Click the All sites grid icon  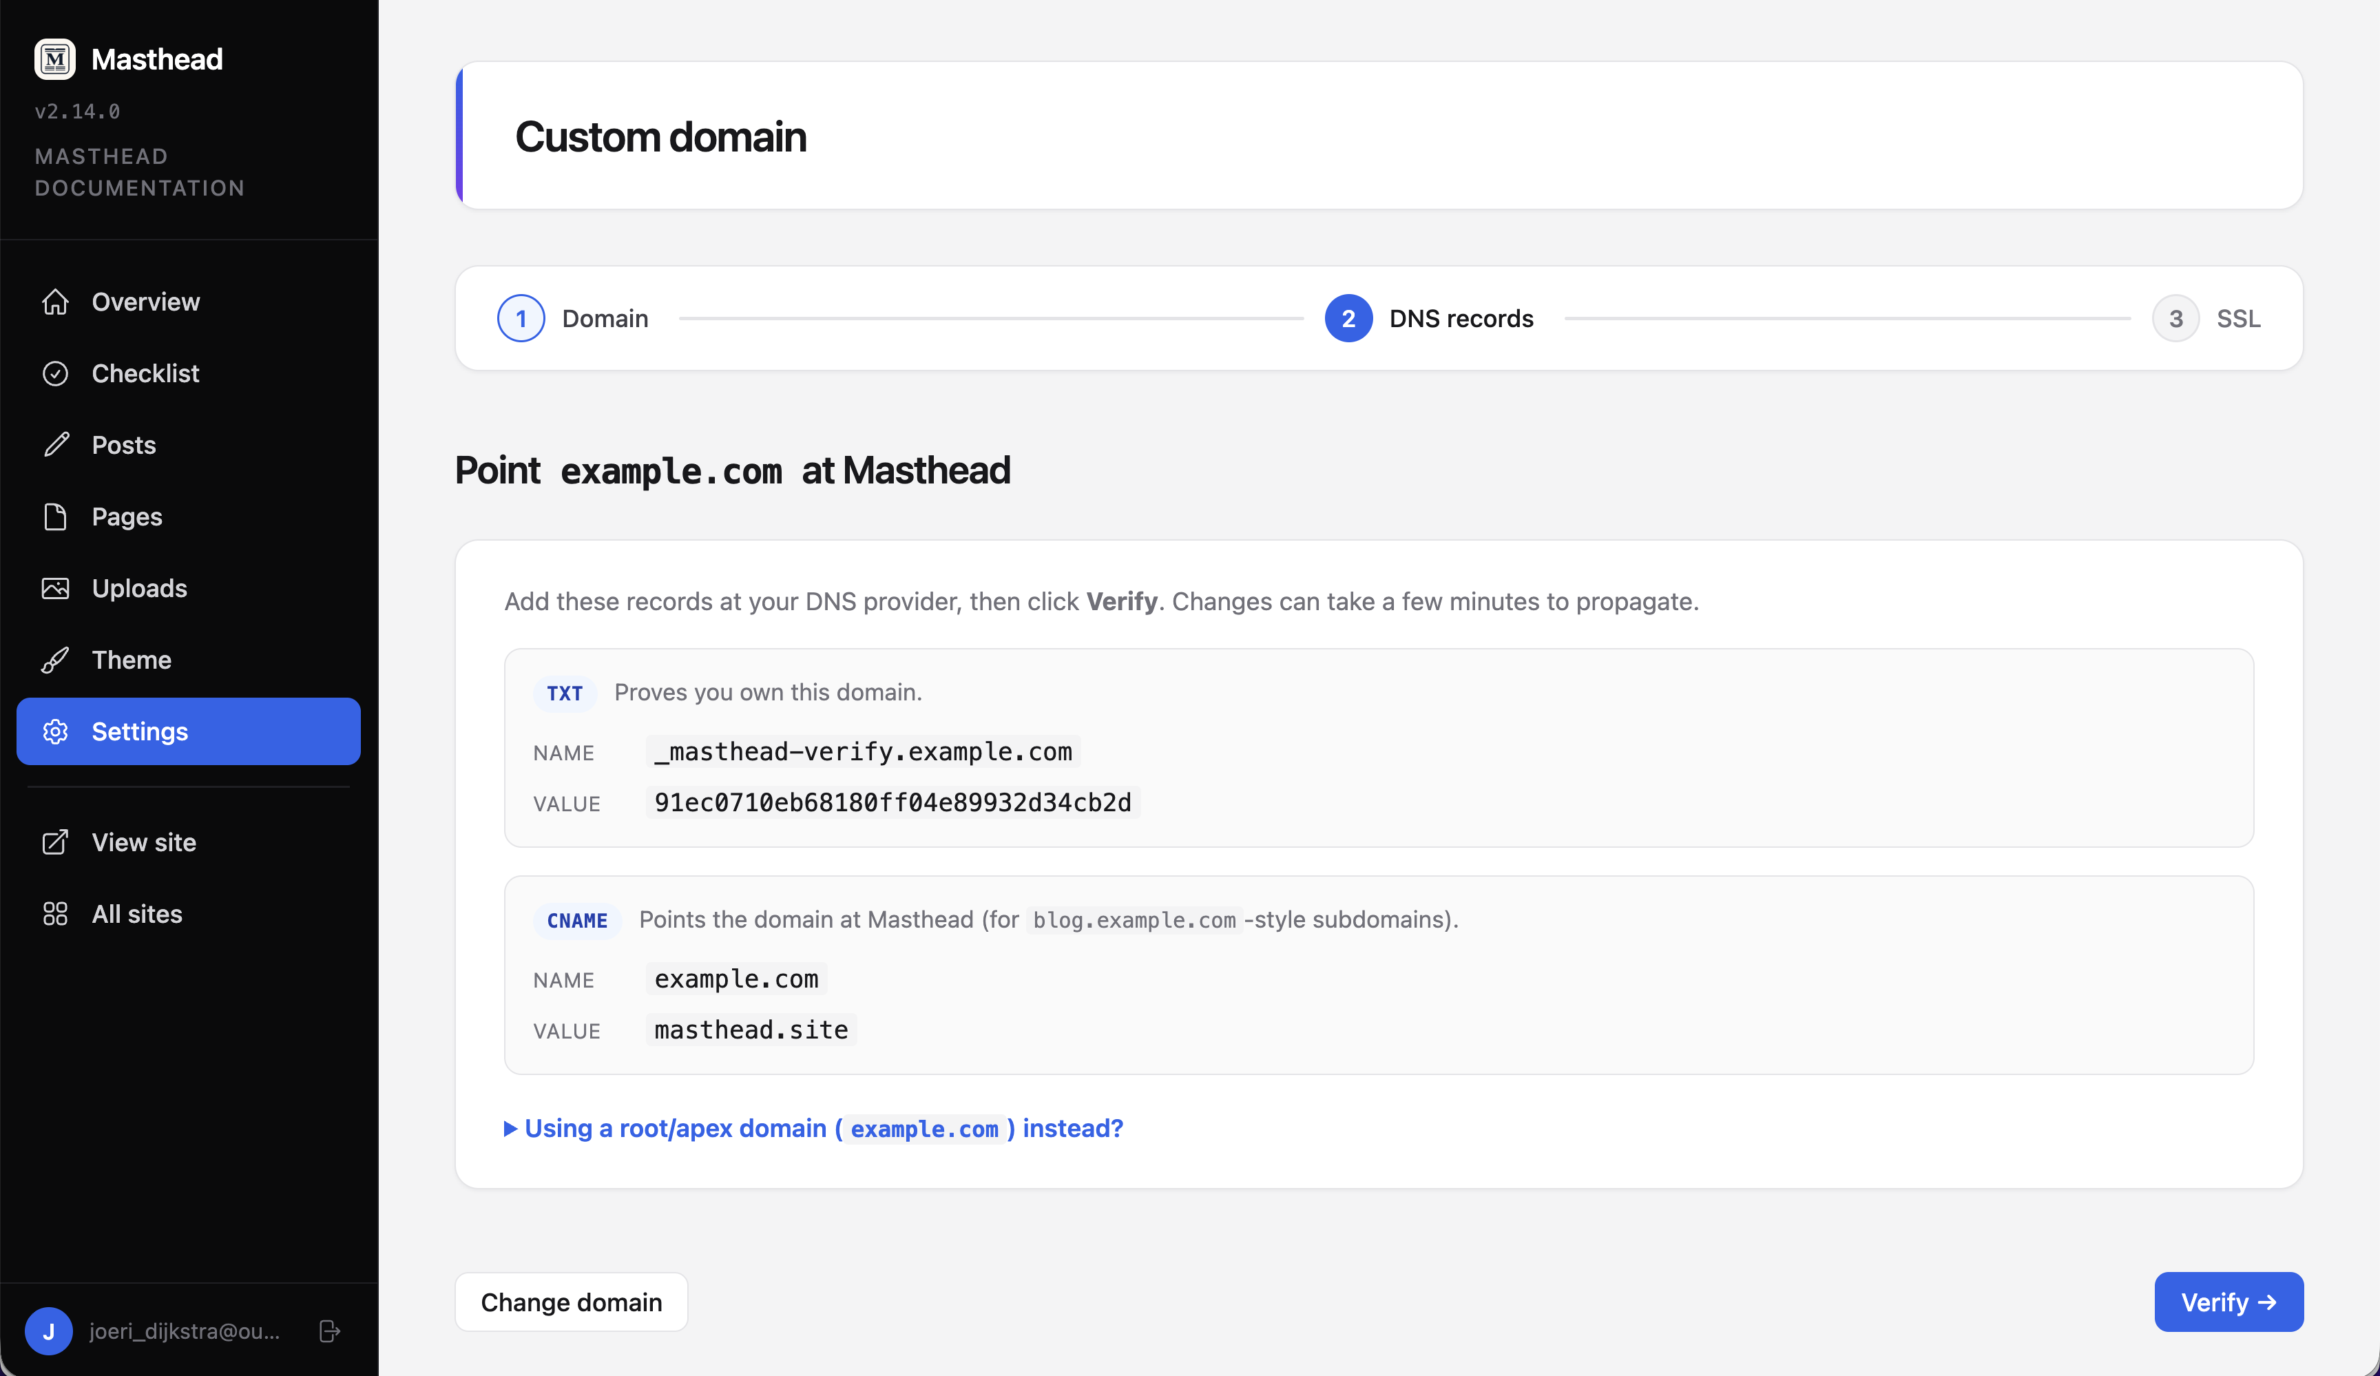(56, 914)
